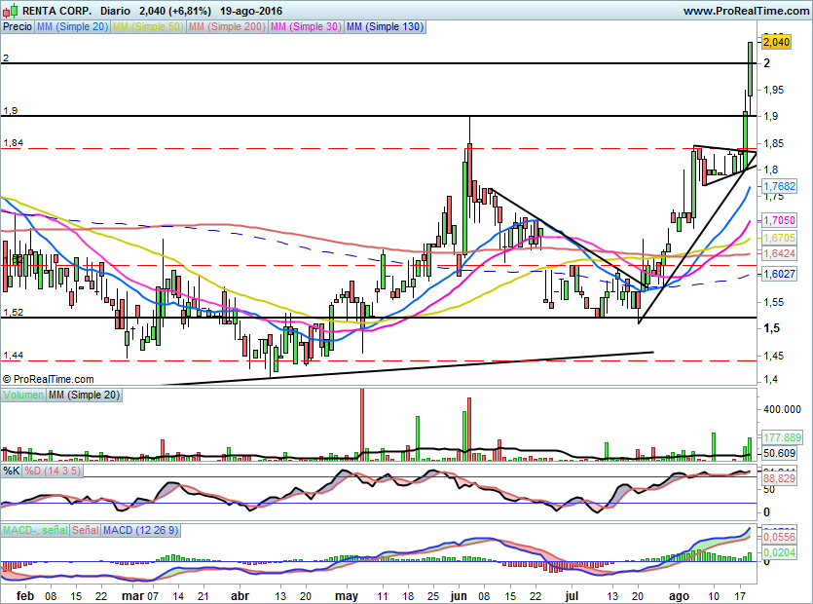Select the Señal line label
813x604 pixels.
tap(85, 530)
